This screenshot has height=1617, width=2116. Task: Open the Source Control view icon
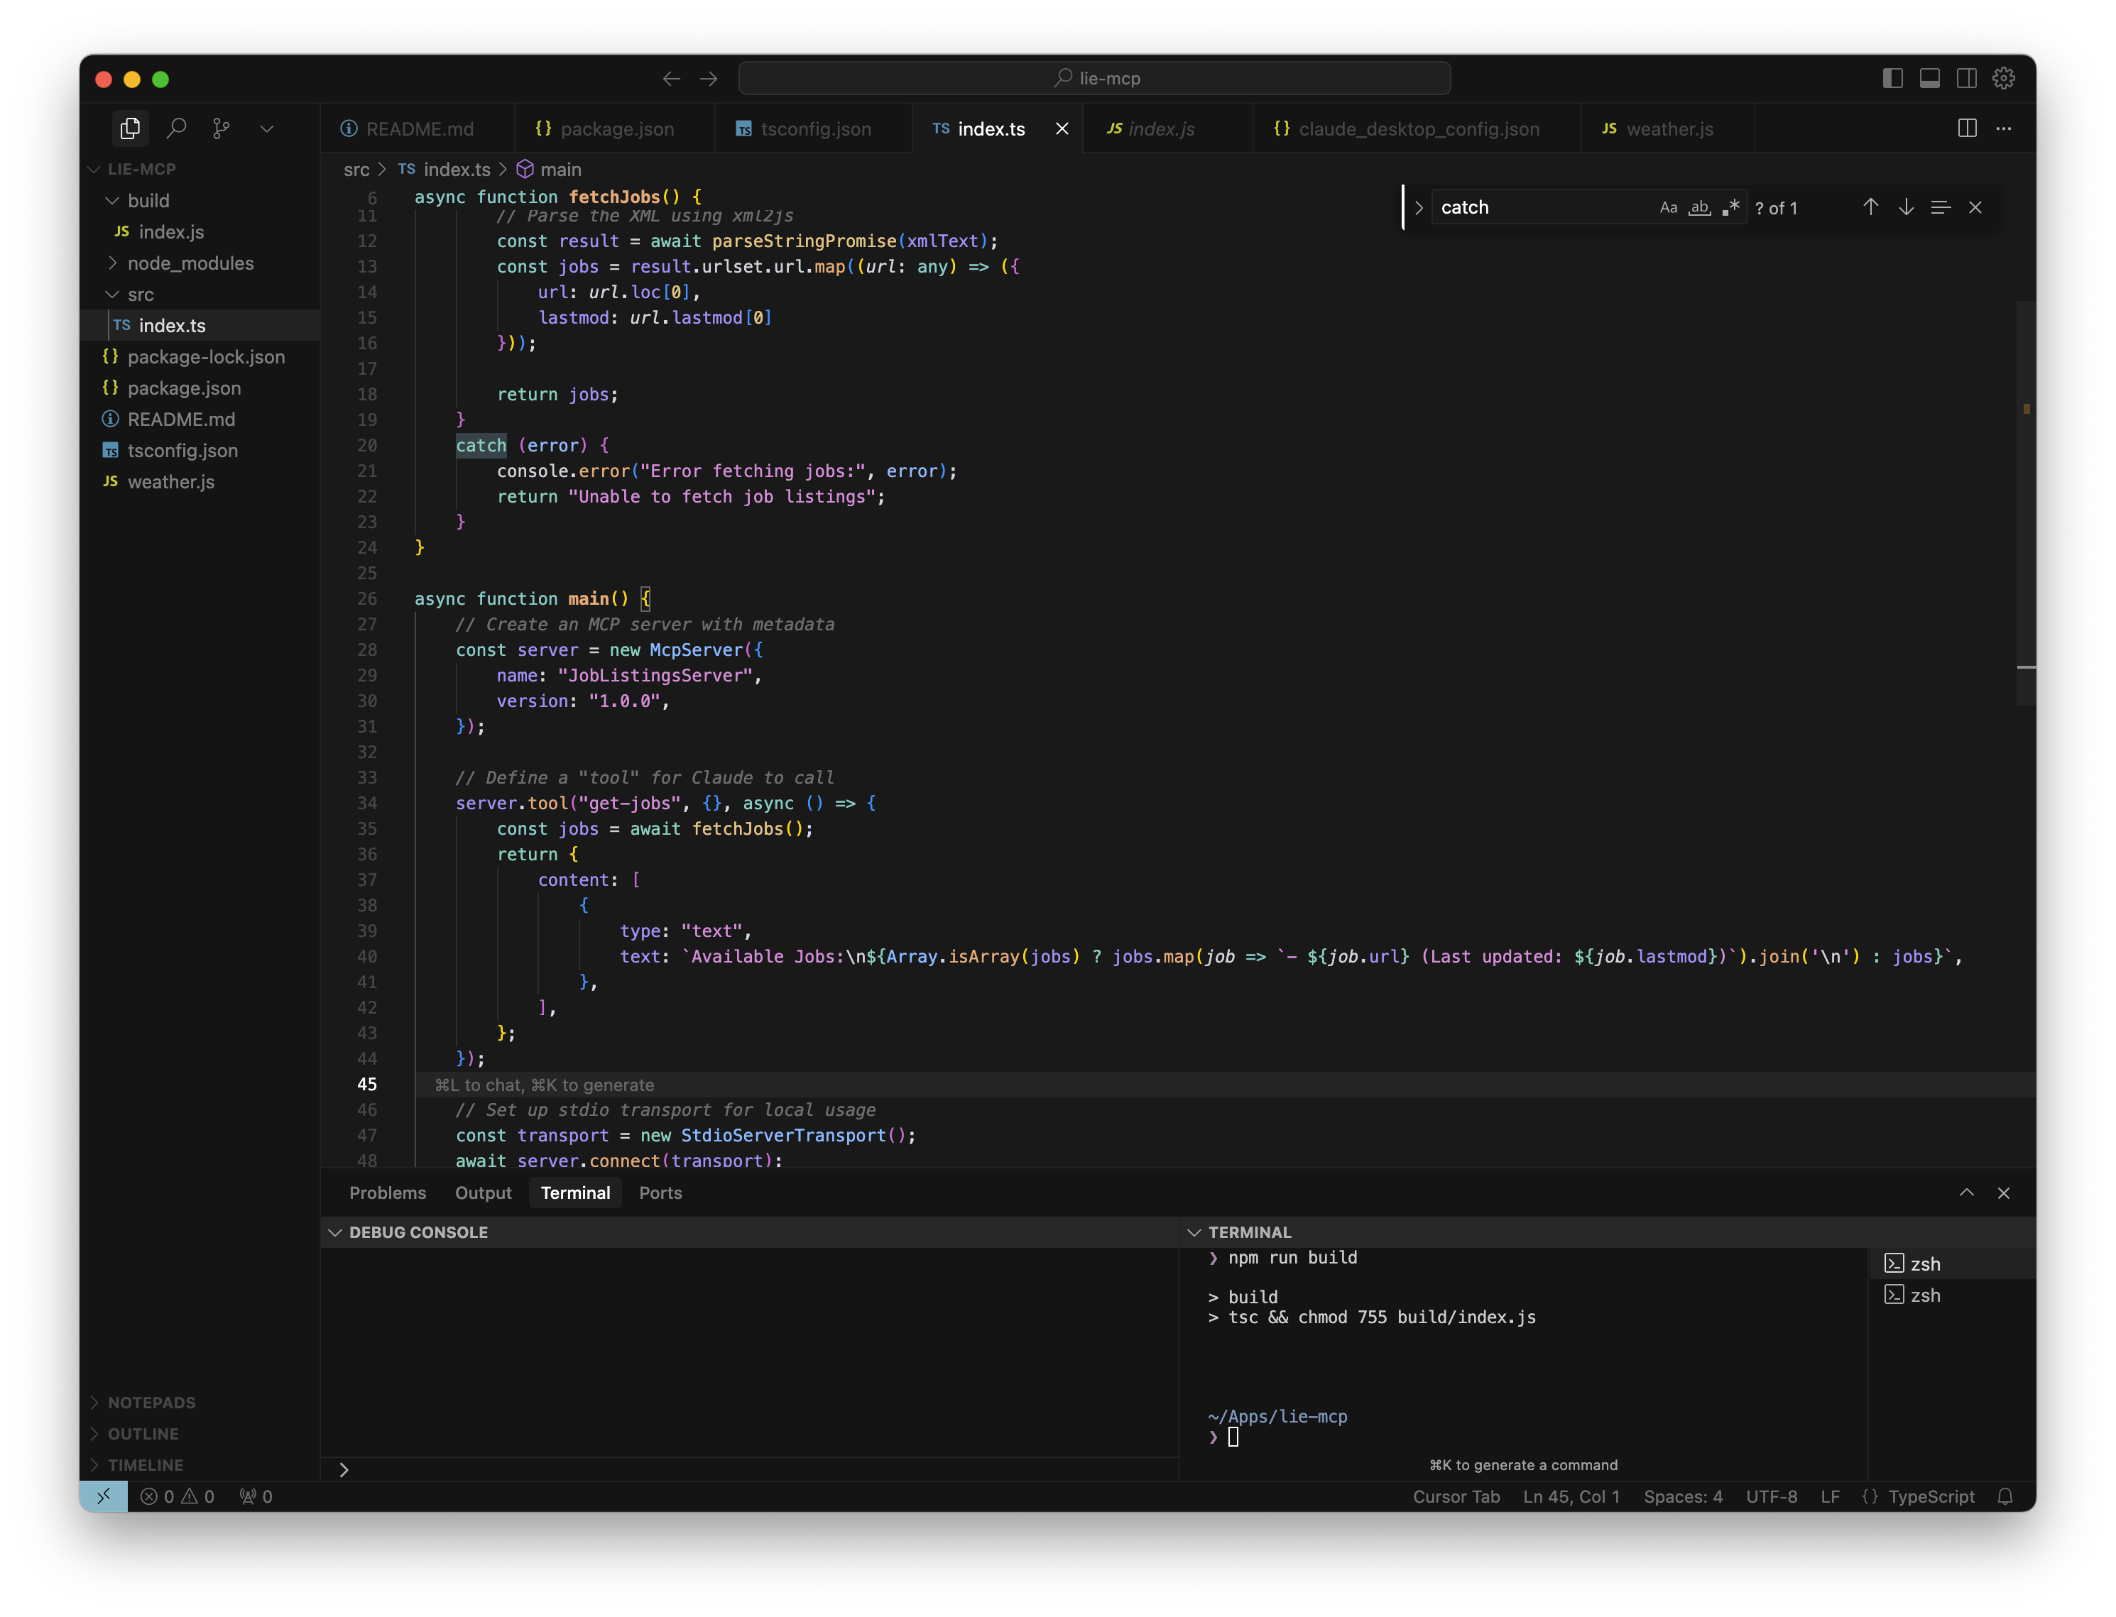click(x=222, y=128)
